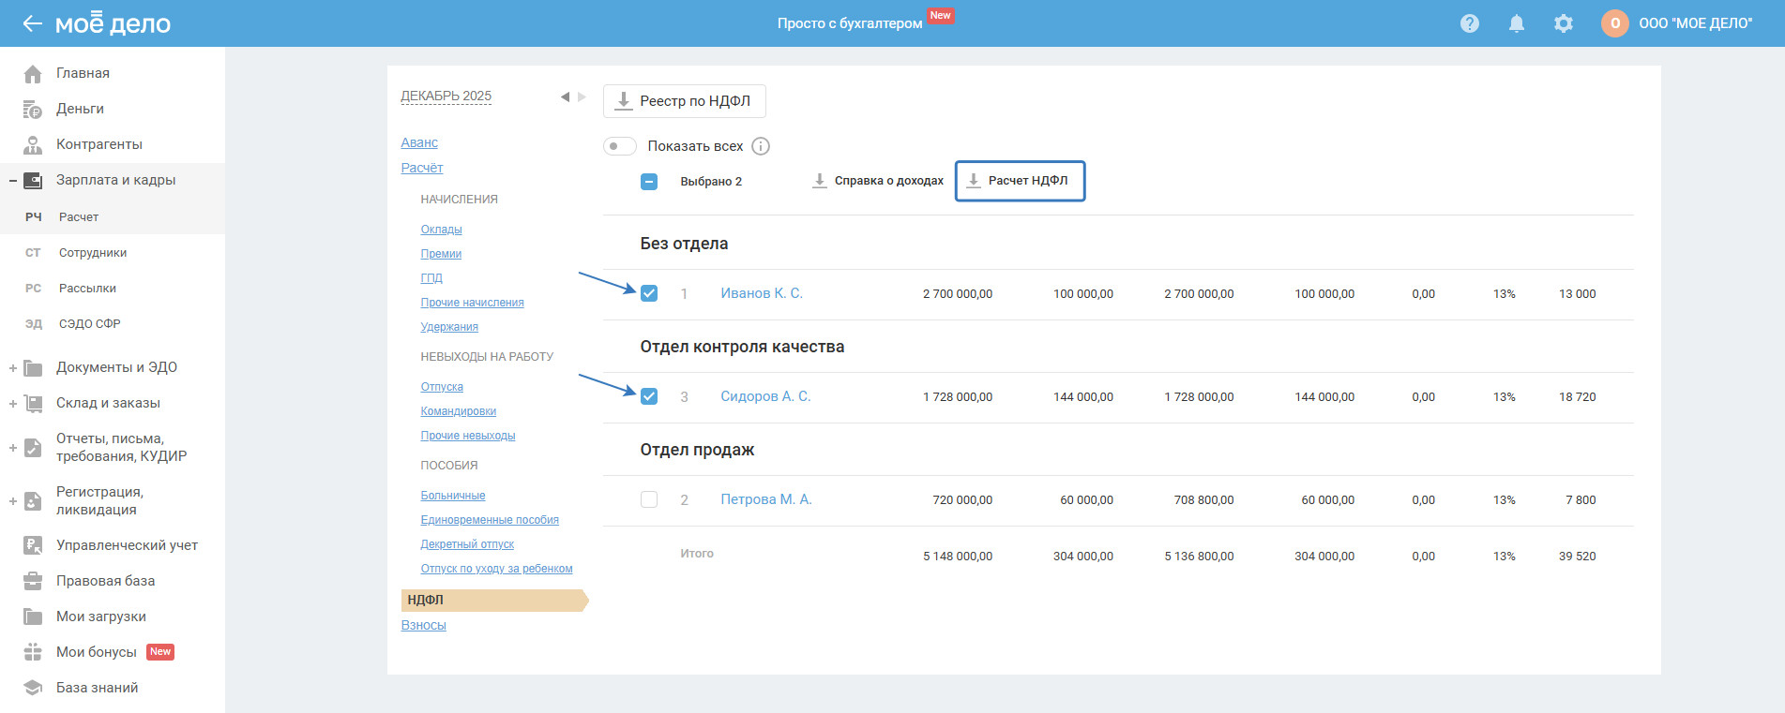Click the Мои бонусы gift icon
The height and width of the screenshot is (713, 1785).
pos(33,652)
